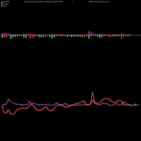This screenshot has height=141, width=141.
Task: Click the peak of the magenta volume line
Action: tap(92, 92)
